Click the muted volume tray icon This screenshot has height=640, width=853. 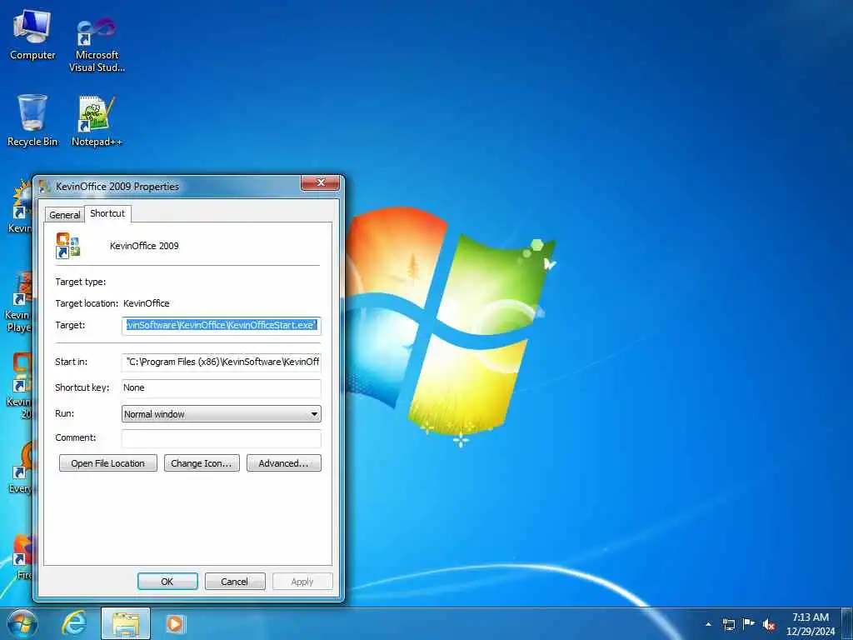point(769,625)
